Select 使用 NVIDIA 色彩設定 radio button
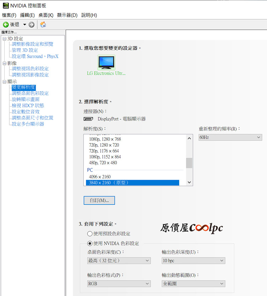Image resolution: width=267 pixels, height=296 pixels. point(90,244)
